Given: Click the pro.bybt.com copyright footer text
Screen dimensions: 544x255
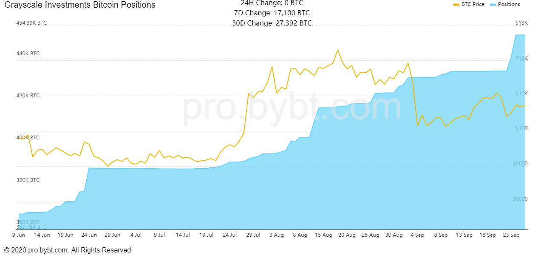Looking at the screenshot, I should click(x=68, y=250).
